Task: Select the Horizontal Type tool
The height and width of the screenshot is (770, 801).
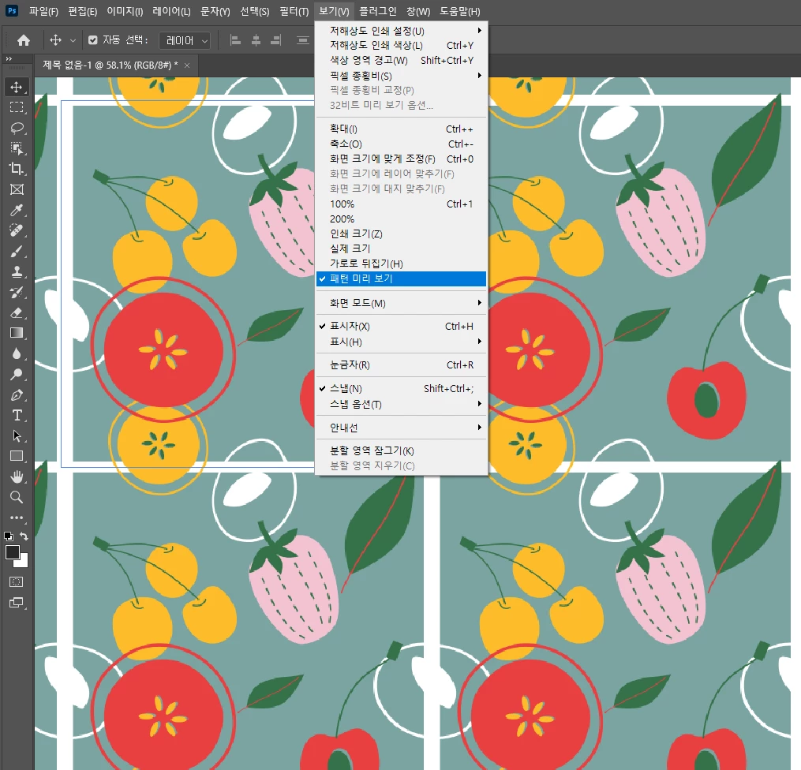Action: (x=17, y=415)
